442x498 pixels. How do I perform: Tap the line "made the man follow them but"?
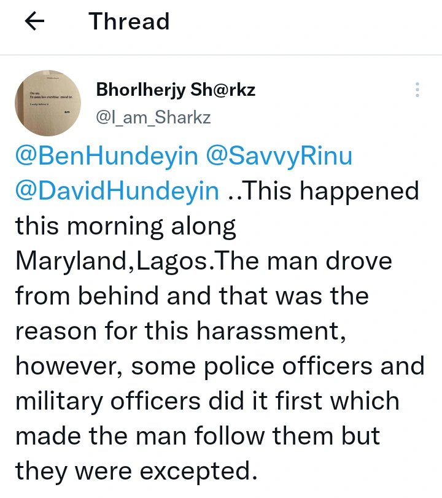pyautogui.click(x=198, y=436)
